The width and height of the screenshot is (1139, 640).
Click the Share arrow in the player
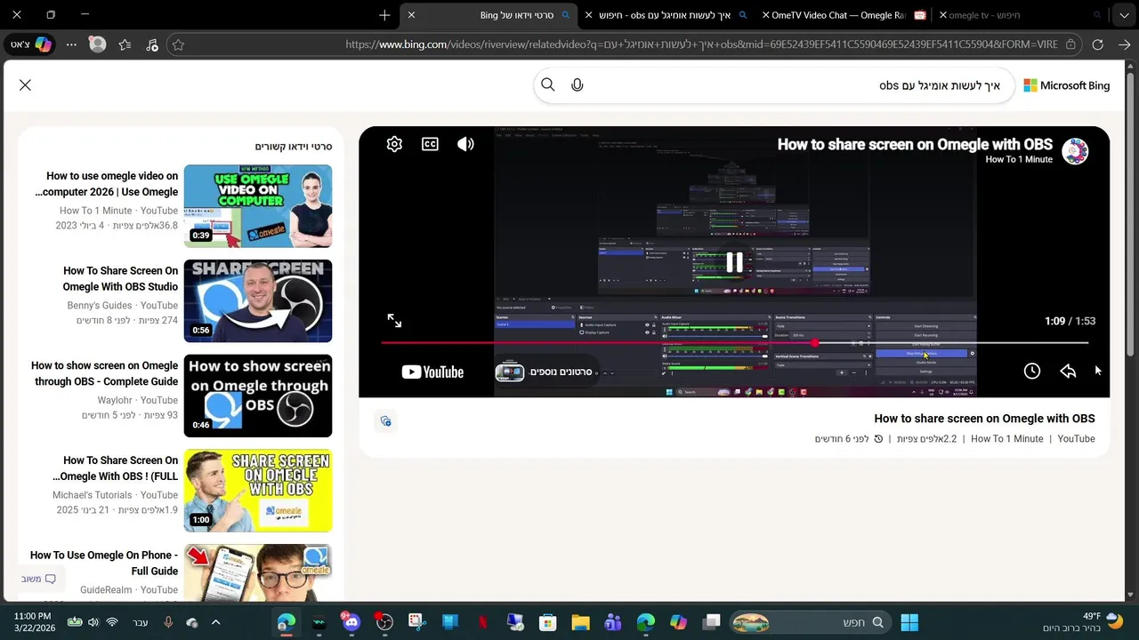(1068, 372)
